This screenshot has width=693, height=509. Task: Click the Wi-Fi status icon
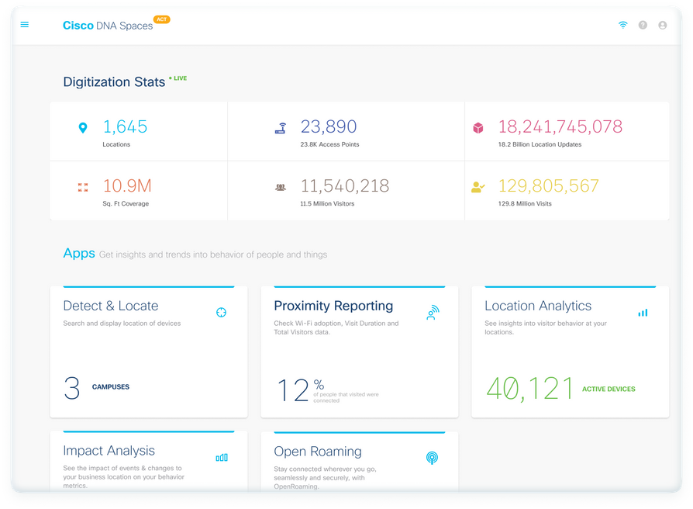(622, 24)
